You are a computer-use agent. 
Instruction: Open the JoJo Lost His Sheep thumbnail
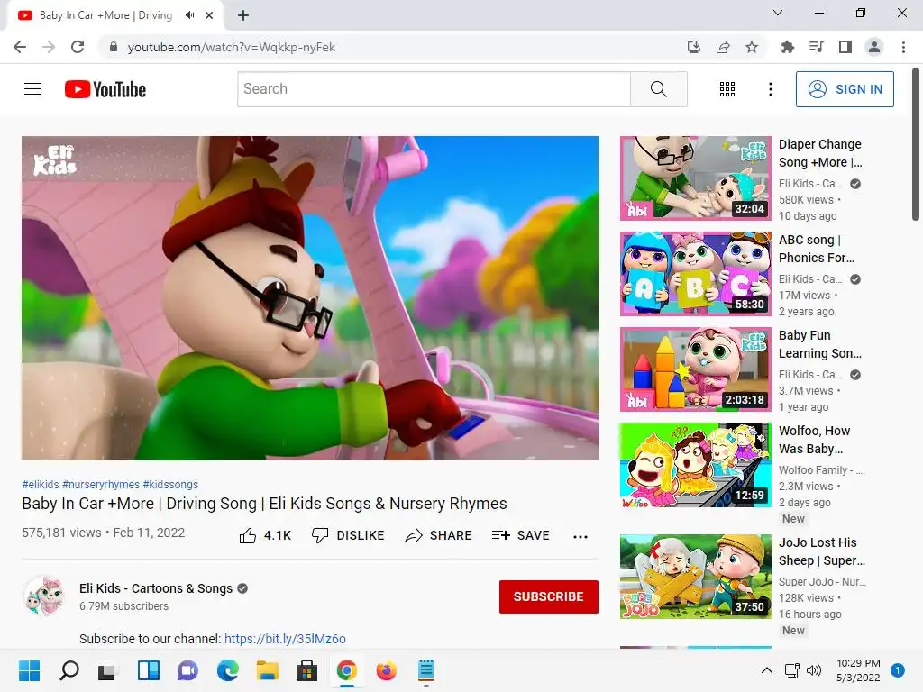[x=695, y=577]
